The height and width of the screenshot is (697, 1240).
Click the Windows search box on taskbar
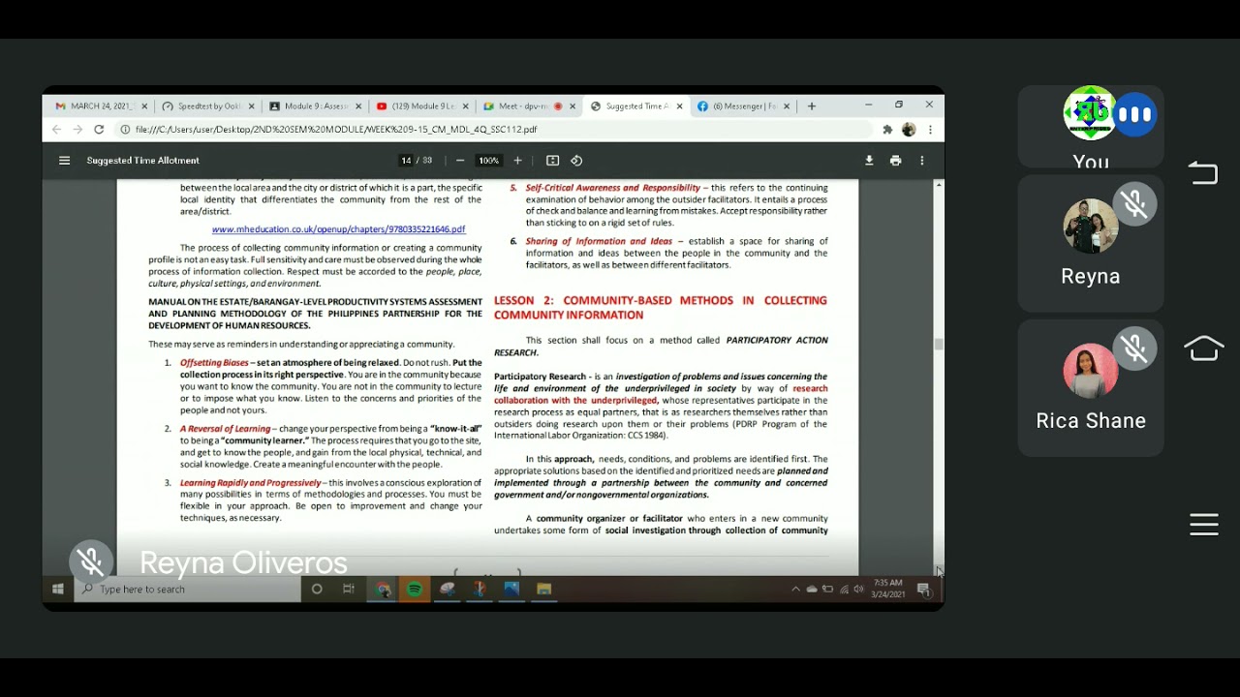(187, 589)
